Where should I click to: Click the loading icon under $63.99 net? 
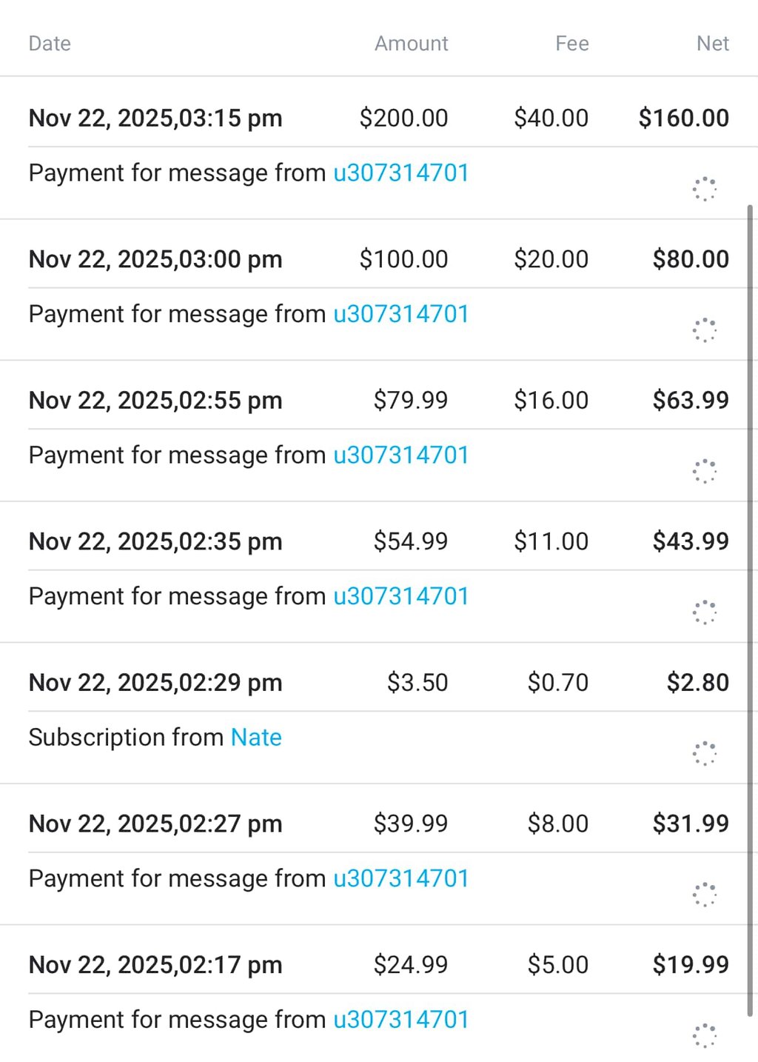[704, 471]
